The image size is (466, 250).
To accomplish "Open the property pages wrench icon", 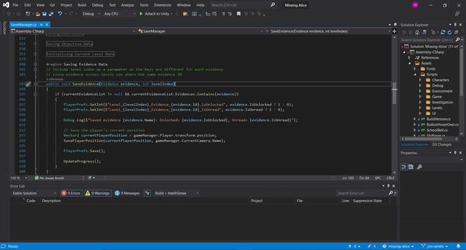I will point(419,167).
